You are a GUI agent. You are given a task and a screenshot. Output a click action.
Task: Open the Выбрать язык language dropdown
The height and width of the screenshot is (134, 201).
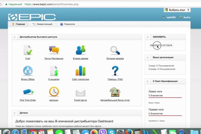tap(178, 10)
